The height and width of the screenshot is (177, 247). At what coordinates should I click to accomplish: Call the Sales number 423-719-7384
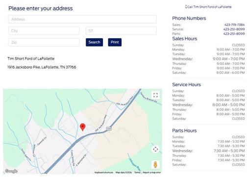(234, 25)
